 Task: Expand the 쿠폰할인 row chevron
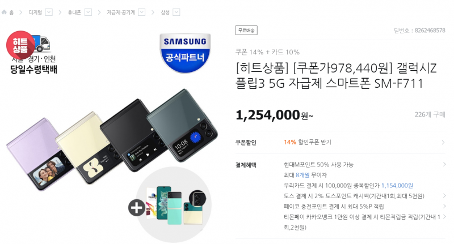point(443,142)
